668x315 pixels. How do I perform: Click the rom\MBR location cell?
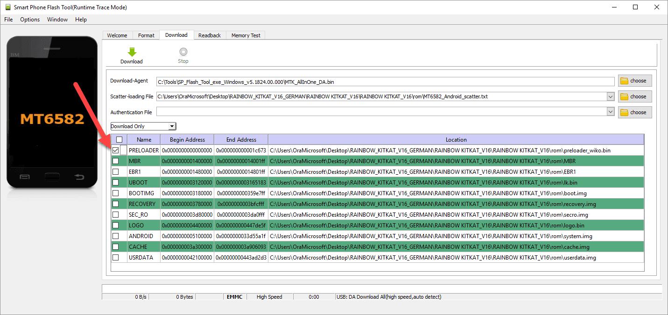coord(456,161)
